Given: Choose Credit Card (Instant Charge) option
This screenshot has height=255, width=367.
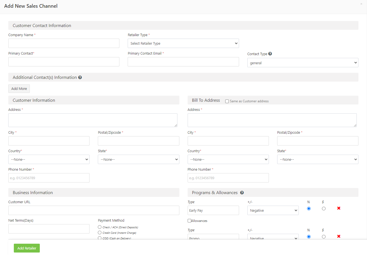Looking at the screenshot, I should (99, 232).
